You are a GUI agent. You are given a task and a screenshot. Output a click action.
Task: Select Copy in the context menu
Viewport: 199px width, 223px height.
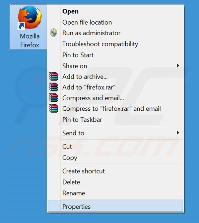[x=70, y=158]
